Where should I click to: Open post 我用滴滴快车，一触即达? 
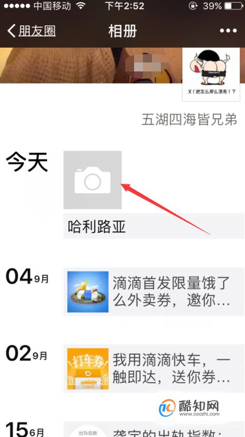tap(154, 368)
